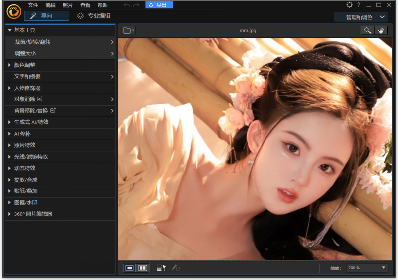Open the 缩放 200% dropdown
The height and width of the screenshot is (280, 398).
click(367, 268)
